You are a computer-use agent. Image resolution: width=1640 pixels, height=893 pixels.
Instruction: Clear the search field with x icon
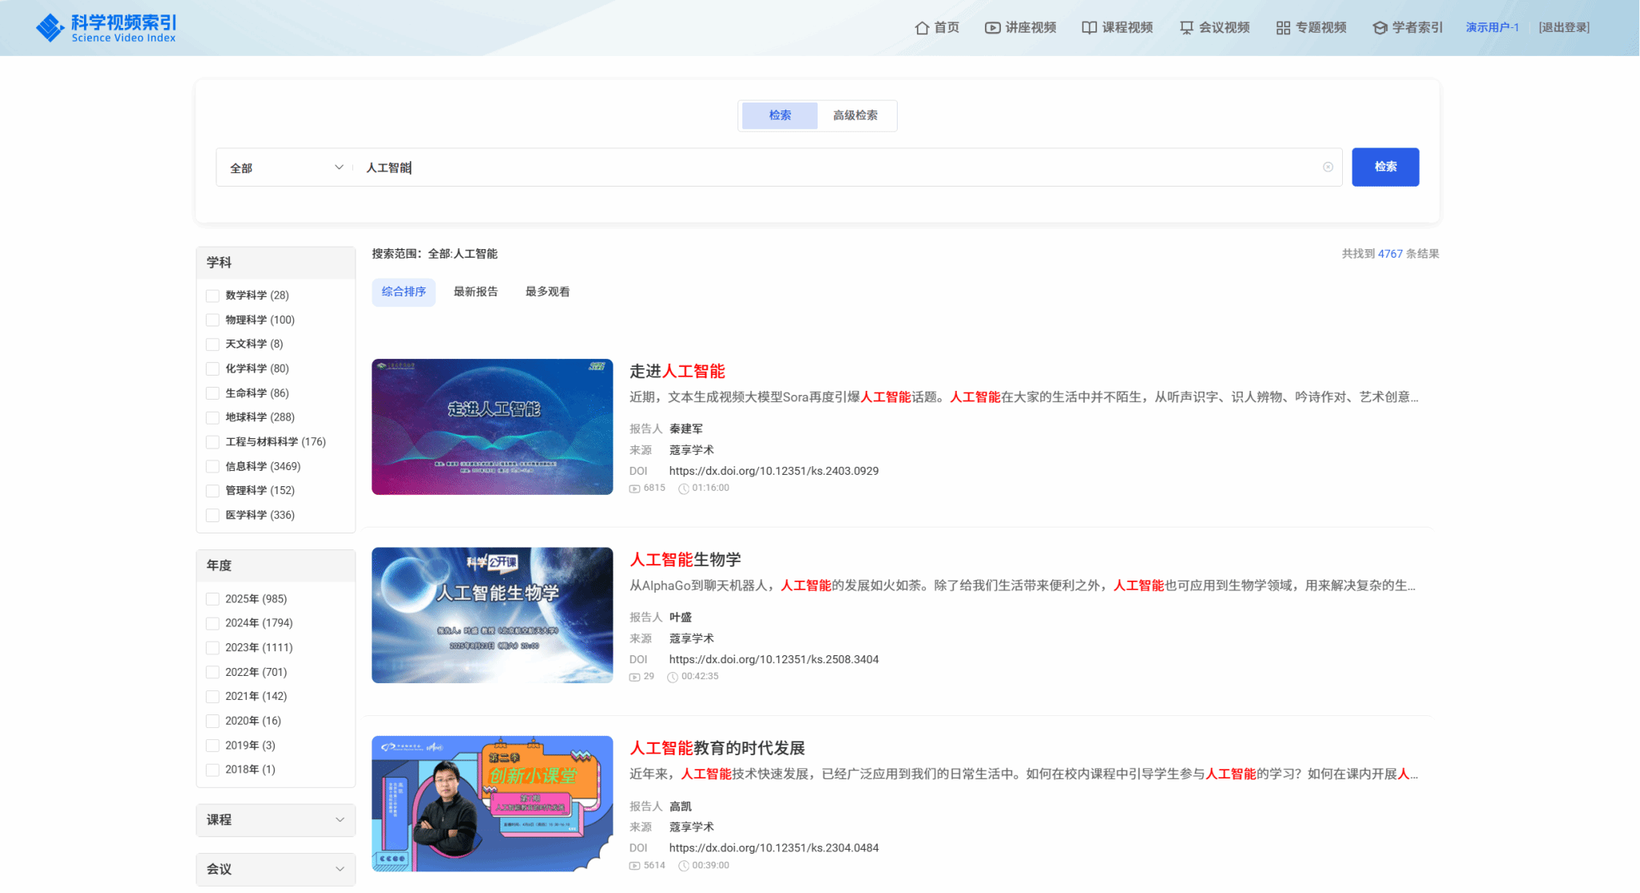click(x=1328, y=167)
